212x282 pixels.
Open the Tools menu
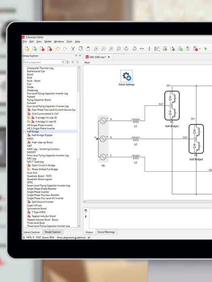(x=69, y=41)
